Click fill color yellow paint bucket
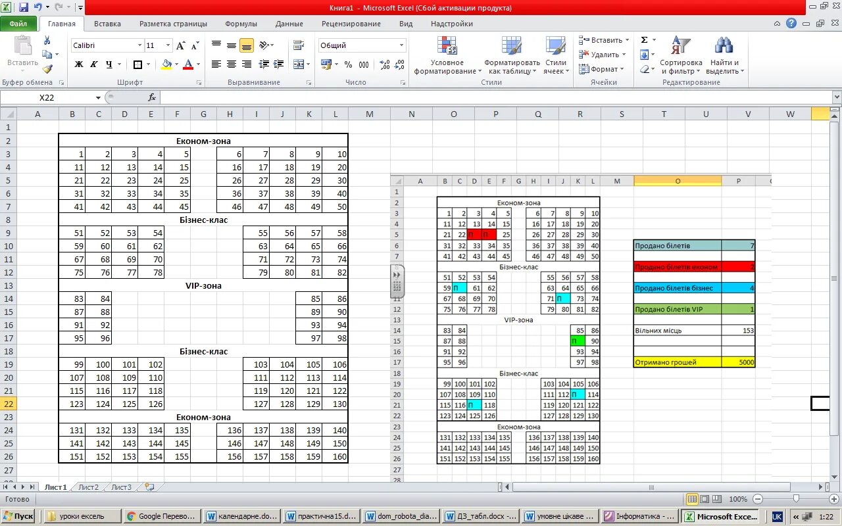The height and width of the screenshot is (526, 842). pyautogui.click(x=166, y=64)
